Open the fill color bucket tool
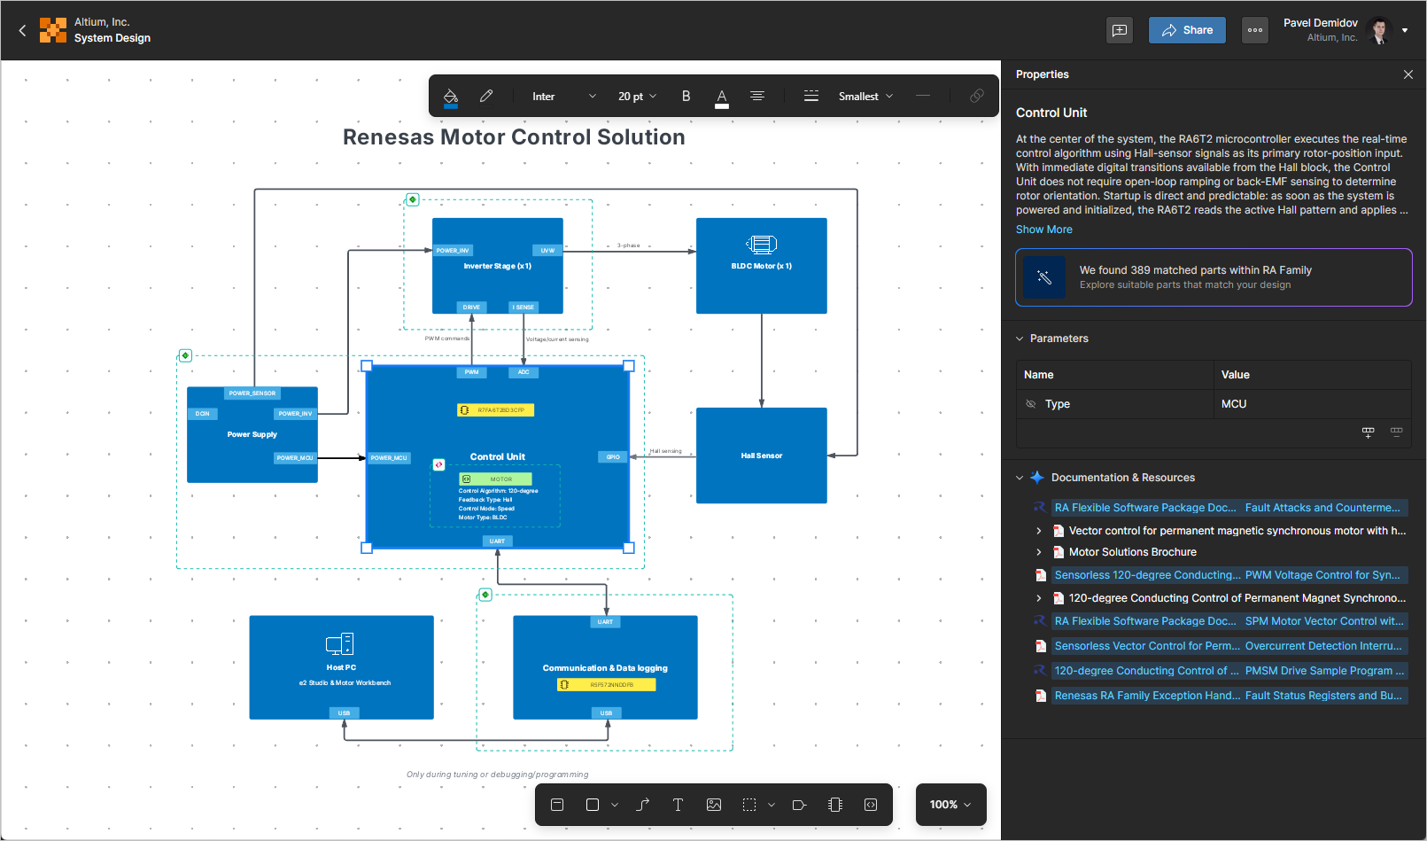Viewport: 1427px width, 841px height. [x=451, y=97]
